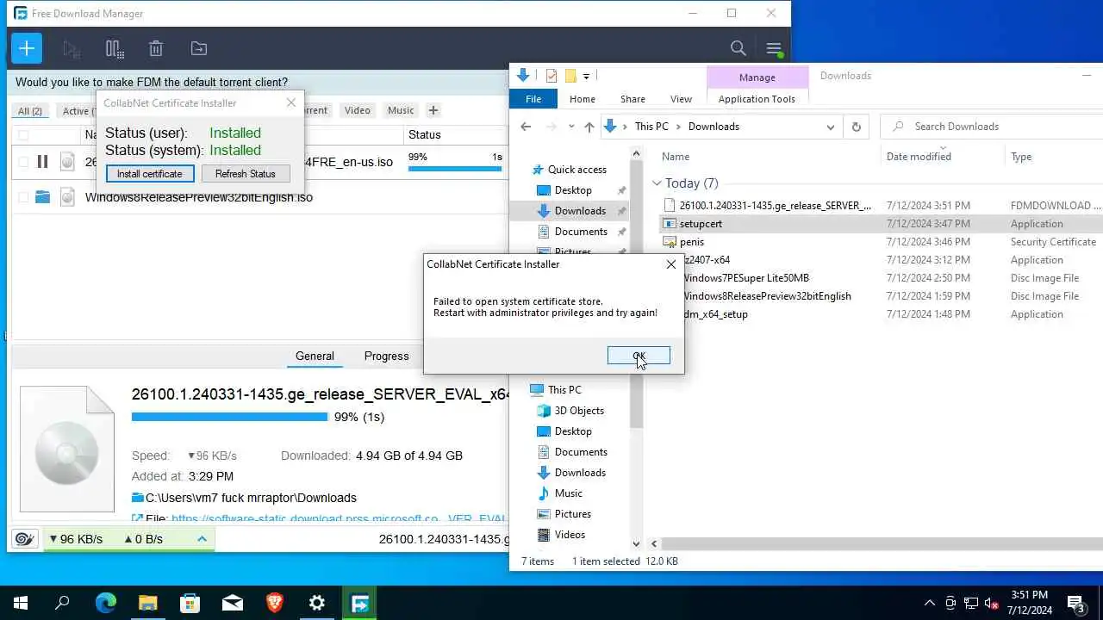Click the add download plus button in FDM

pyautogui.click(x=27, y=48)
